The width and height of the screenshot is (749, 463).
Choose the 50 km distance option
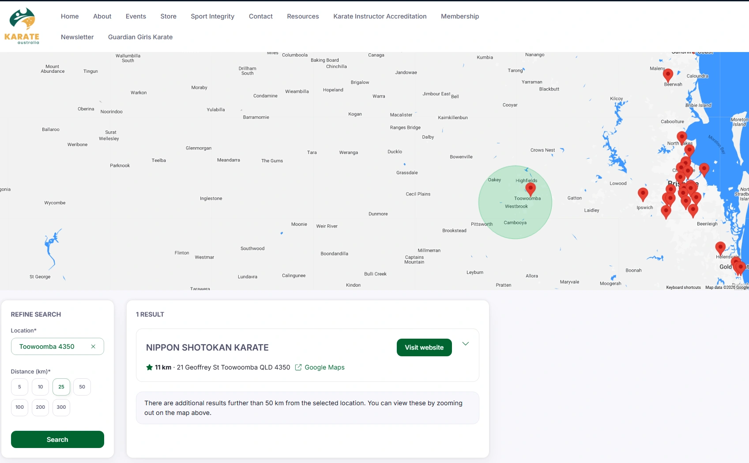point(82,387)
